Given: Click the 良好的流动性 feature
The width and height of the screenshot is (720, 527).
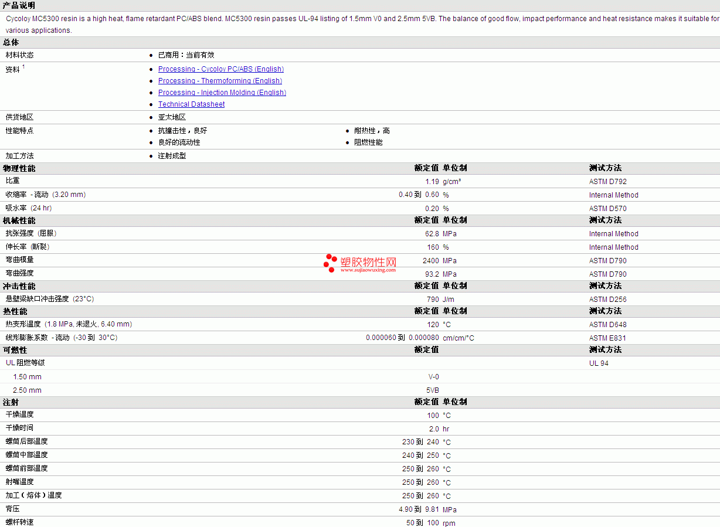Looking at the screenshot, I should point(179,142).
